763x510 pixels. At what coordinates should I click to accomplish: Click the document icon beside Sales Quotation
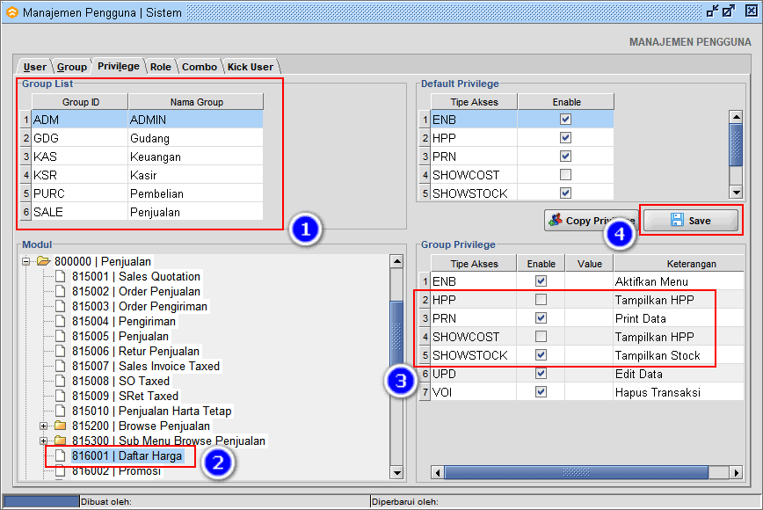[61, 276]
